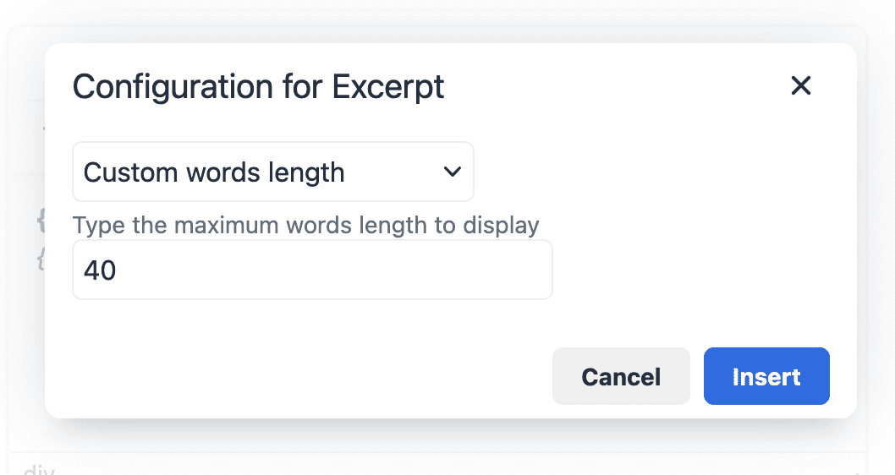Click the X icon in dialog header
Image resolution: width=895 pixels, height=475 pixels.
(800, 85)
